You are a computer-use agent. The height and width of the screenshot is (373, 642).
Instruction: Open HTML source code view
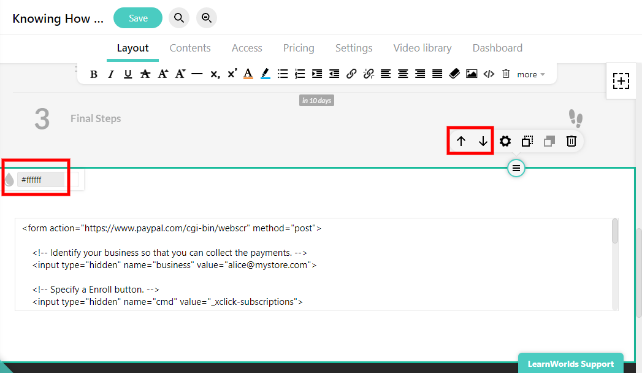point(489,74)
